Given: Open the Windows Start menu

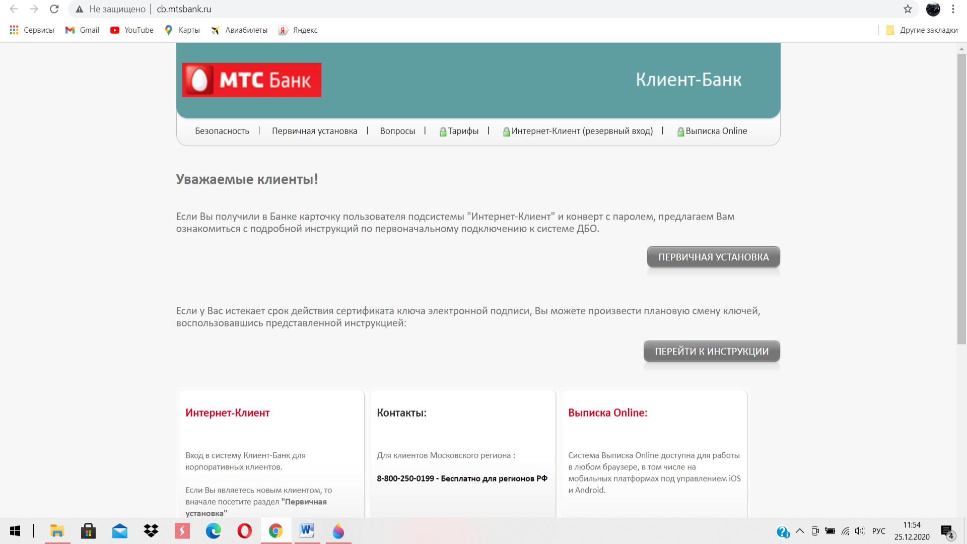Looking at the screenshot, I should pos(15,531).
